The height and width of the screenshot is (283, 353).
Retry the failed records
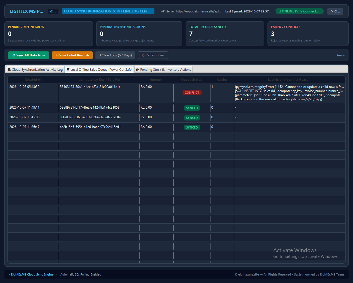click(x=72, y=55)
